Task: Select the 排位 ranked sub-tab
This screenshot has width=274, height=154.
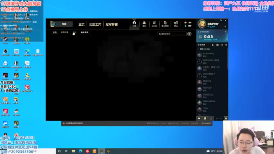Action: tap(75, 32)
